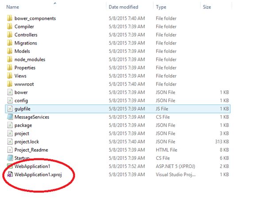Click the gulpfile JS file icon
Image resolution: width=276 pixels, height=202 pixels.
(x=10, y=108)
